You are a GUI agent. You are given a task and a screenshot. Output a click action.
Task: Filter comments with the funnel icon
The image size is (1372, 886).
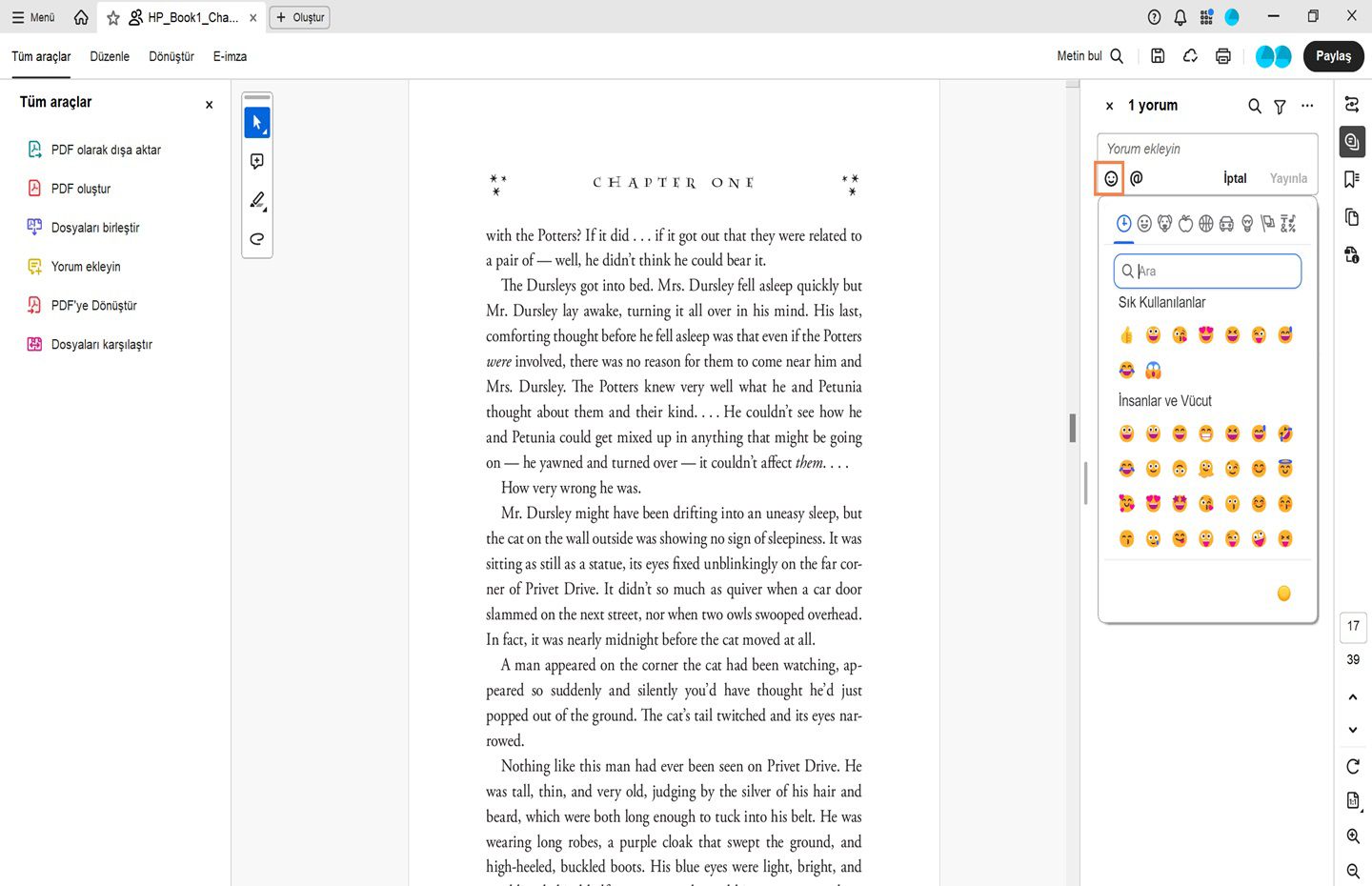point(1281,107)
